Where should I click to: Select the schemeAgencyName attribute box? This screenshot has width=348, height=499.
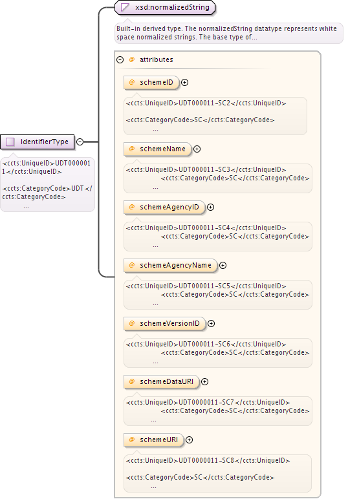pos(170,266)
